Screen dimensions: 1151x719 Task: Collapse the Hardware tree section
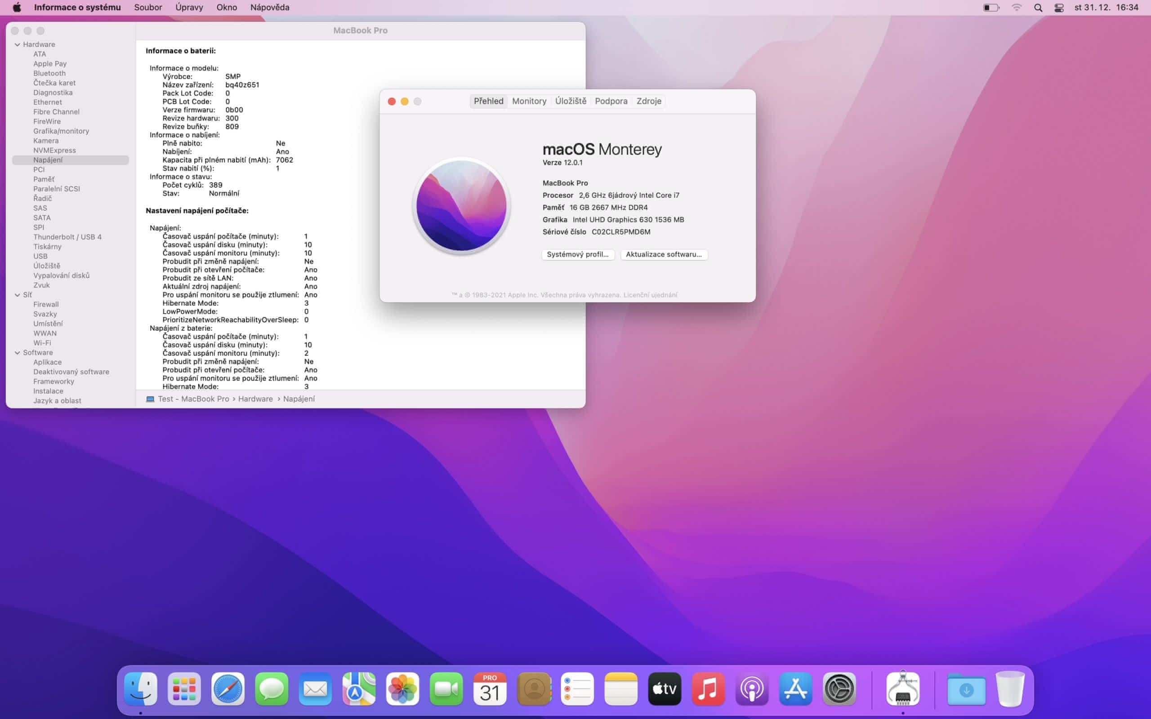click(18, 44)
